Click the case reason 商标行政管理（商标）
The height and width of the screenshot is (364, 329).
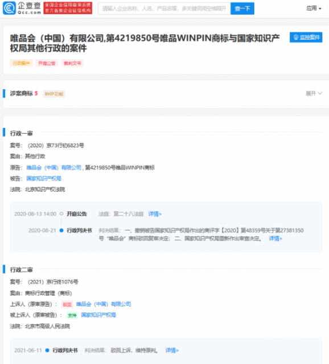click(48, 293)
